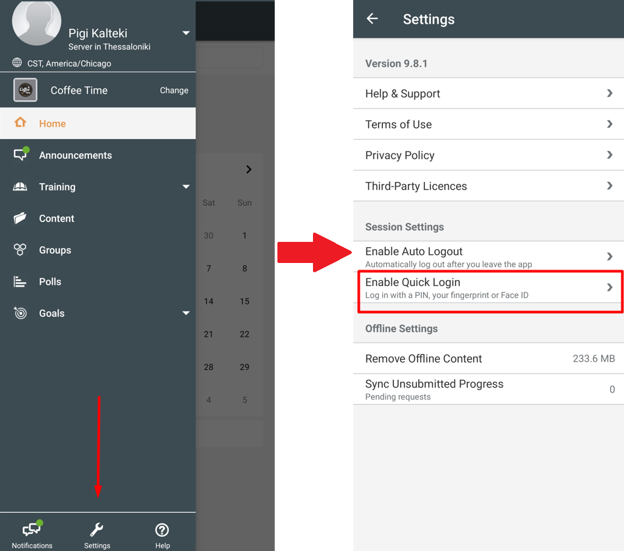This screenshot has width=624, height=551.
Task: Open Terms of Use
Action: coord(488,124)
